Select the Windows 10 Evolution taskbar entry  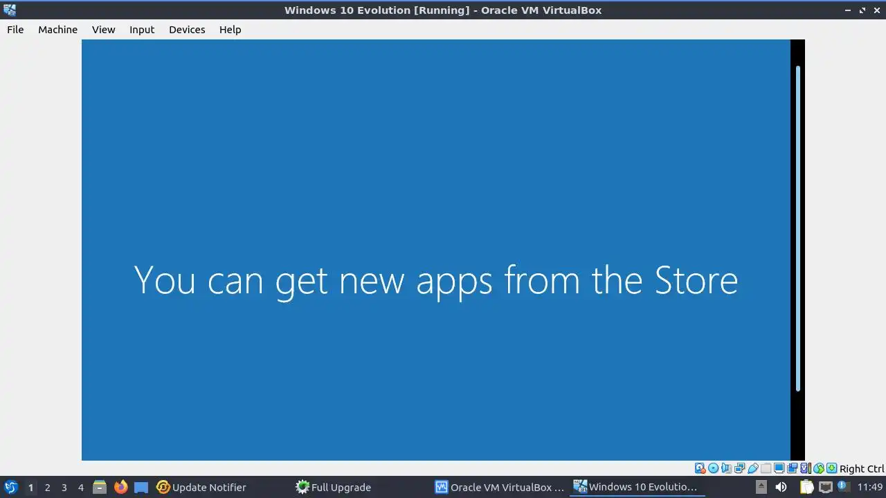point(637,487)
